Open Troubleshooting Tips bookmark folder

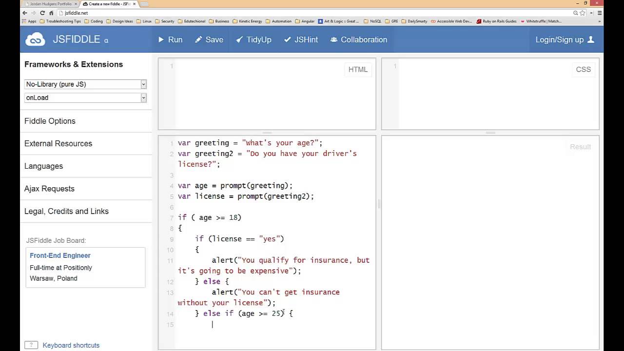[x=60, y=21]
